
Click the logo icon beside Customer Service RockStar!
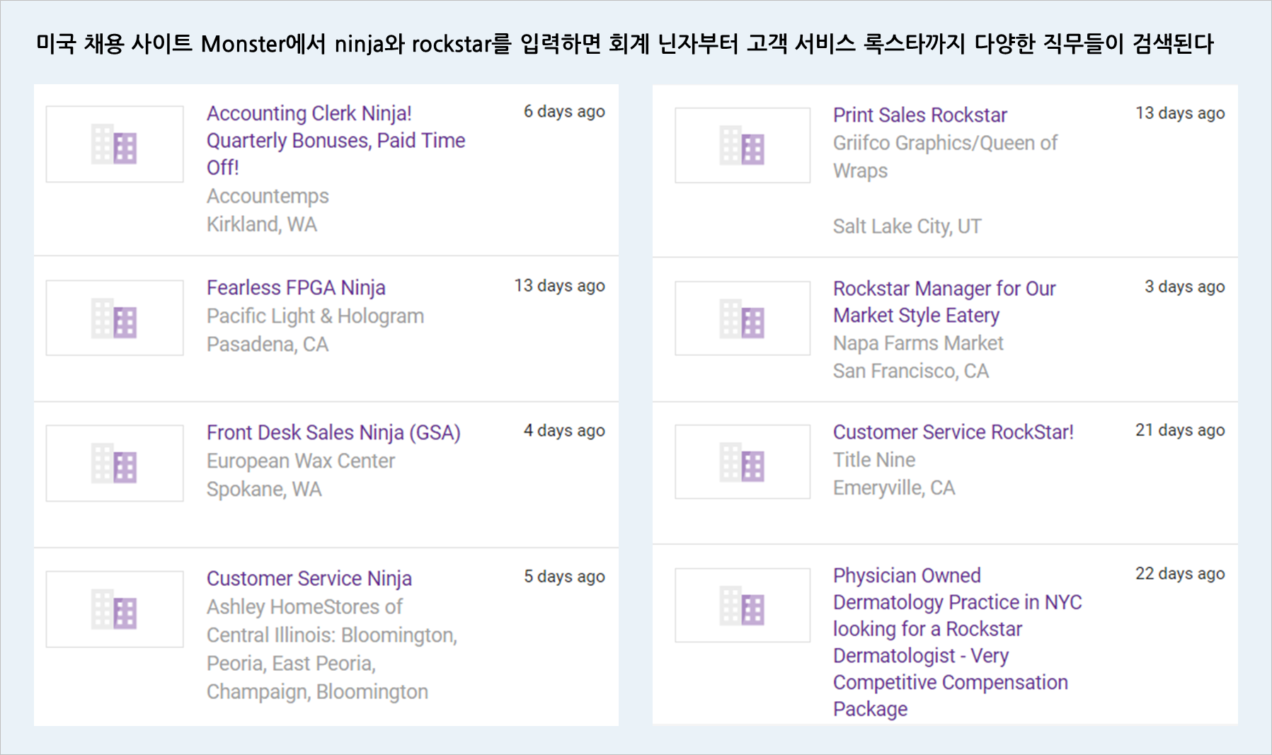point(742,462)
